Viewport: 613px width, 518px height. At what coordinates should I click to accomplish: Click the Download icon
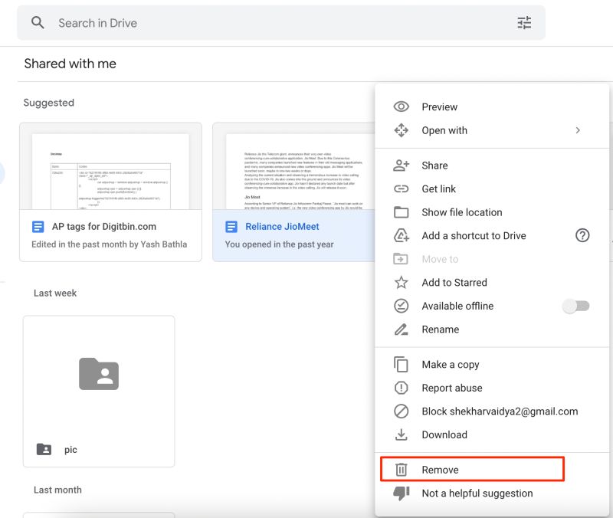click(402, 434)
